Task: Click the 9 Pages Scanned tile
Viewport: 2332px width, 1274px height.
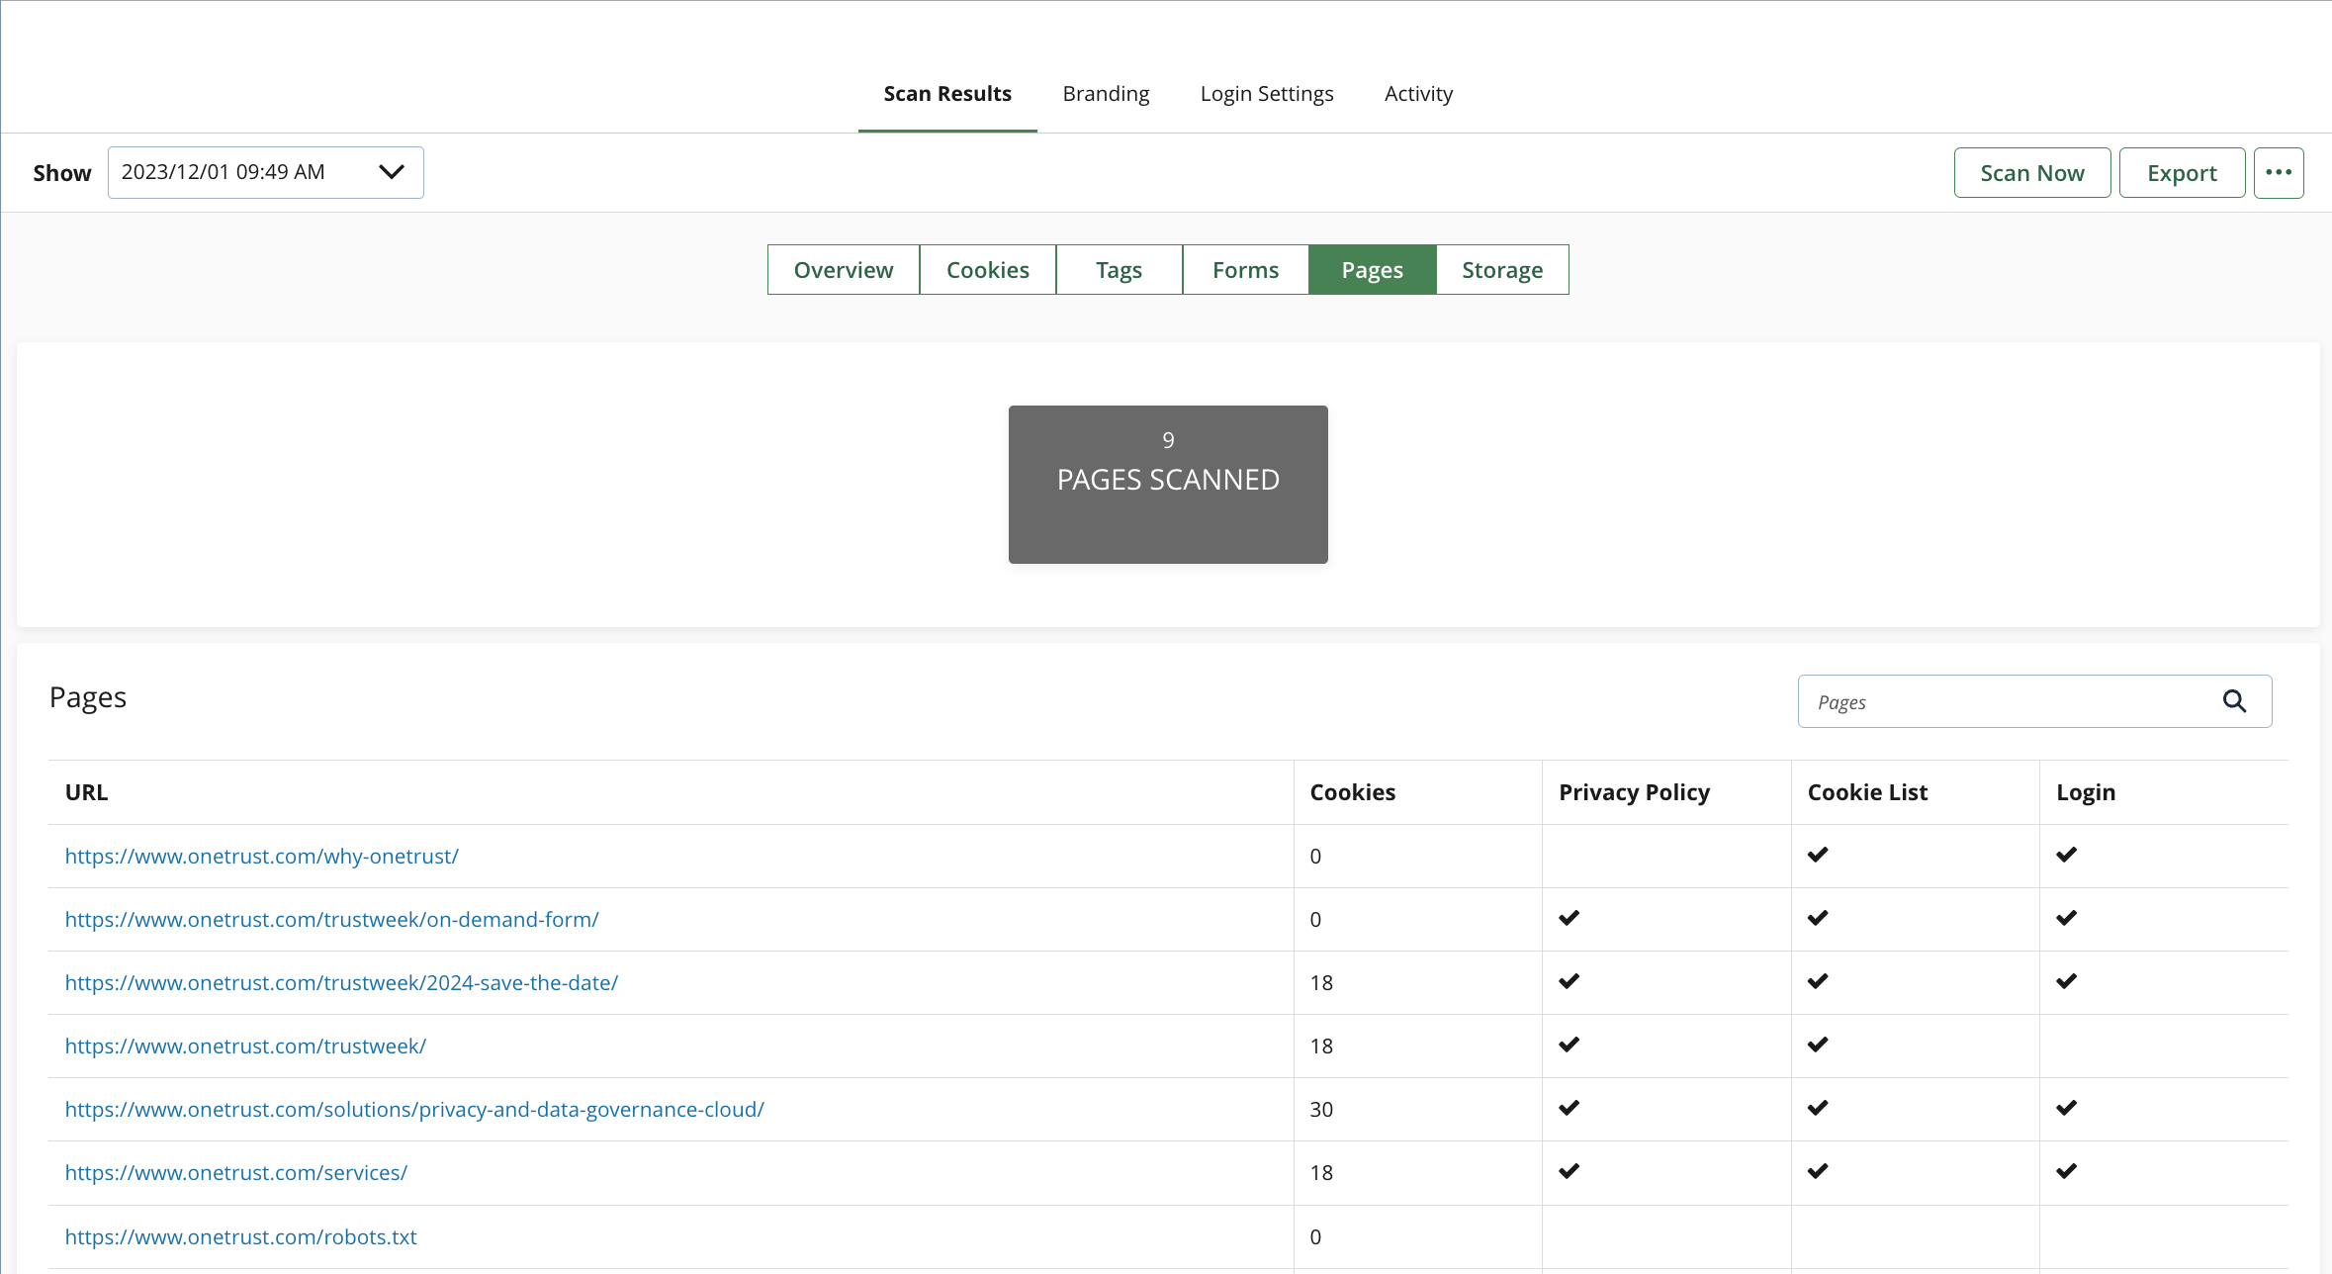Action: point(1167,484)
